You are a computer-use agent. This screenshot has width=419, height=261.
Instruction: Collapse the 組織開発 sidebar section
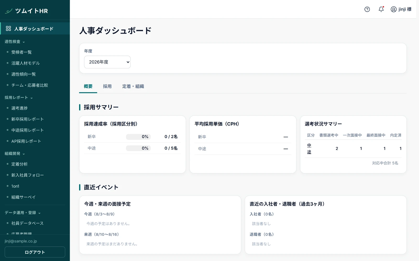coord(15,154)
